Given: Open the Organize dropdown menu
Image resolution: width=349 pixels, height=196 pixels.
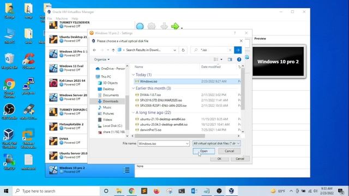Looking at the screenshot, I should 102,59.
